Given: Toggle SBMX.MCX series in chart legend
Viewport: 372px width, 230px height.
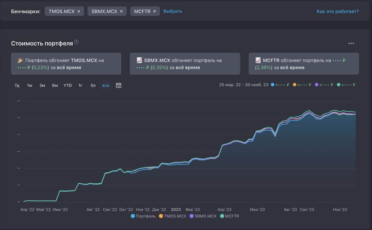Looking at the screenshot, I should (x=203, y=216).
